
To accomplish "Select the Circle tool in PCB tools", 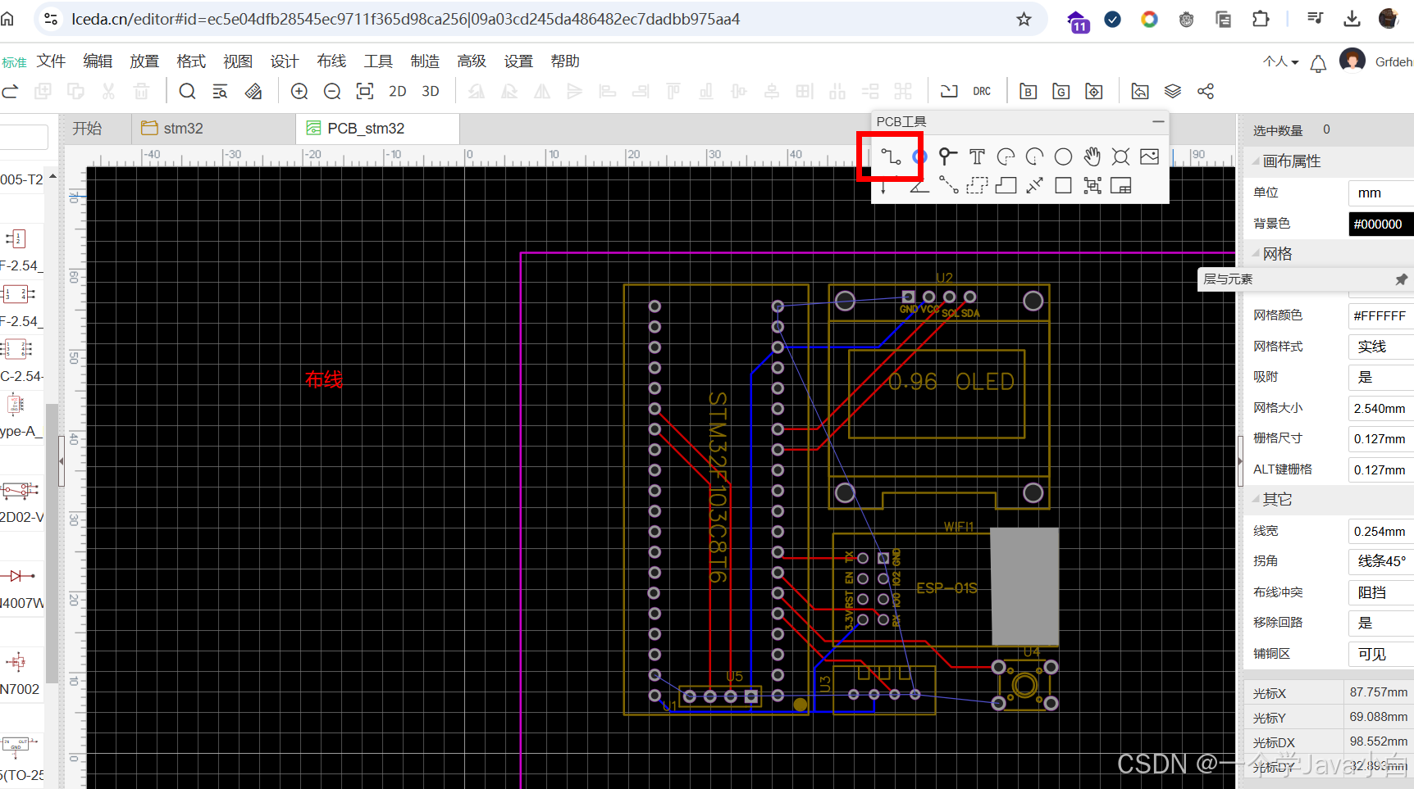I will point(1063,156).
